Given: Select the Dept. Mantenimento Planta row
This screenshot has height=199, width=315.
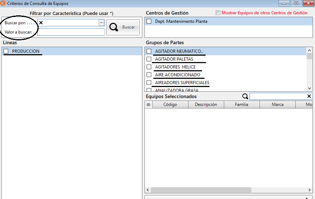Looking at the screenshot, I should point(228,21).
